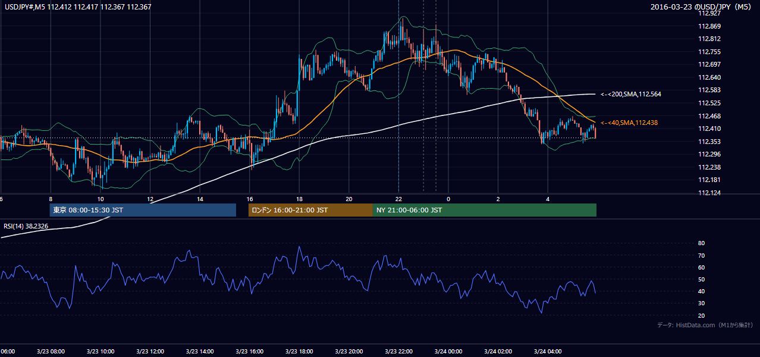Click RSI scale value 40
Viewport: 760px width, 357px height.
[x=701, y=291]
